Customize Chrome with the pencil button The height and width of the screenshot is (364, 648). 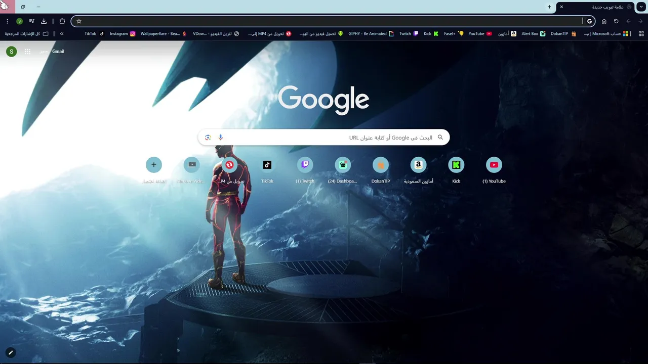click(x=10, y=352)
